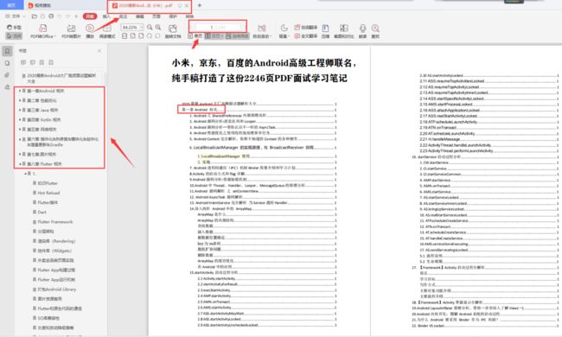Screen dimensions: 562x337
Task: Expand the 第五章 网络相关 bookmark
Action: [x=19, y=130]
